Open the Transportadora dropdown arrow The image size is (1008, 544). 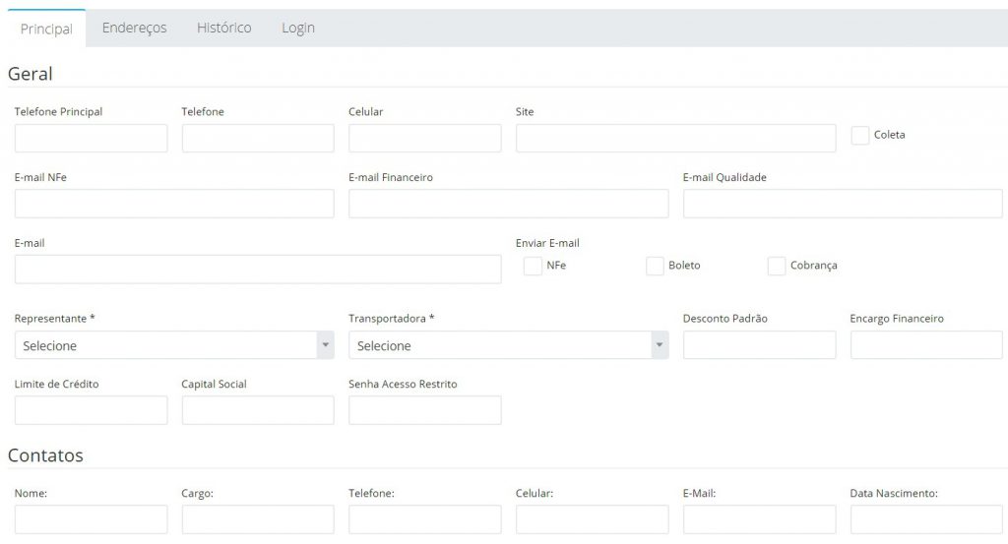660,345
